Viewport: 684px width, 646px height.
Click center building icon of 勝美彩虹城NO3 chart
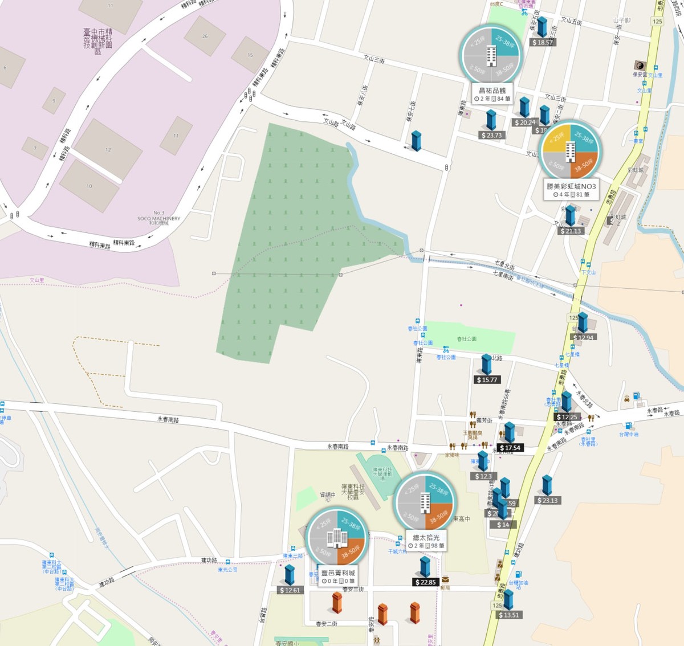[x=570, y=153]
